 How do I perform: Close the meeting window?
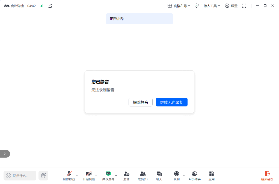(x=272, y=6)
